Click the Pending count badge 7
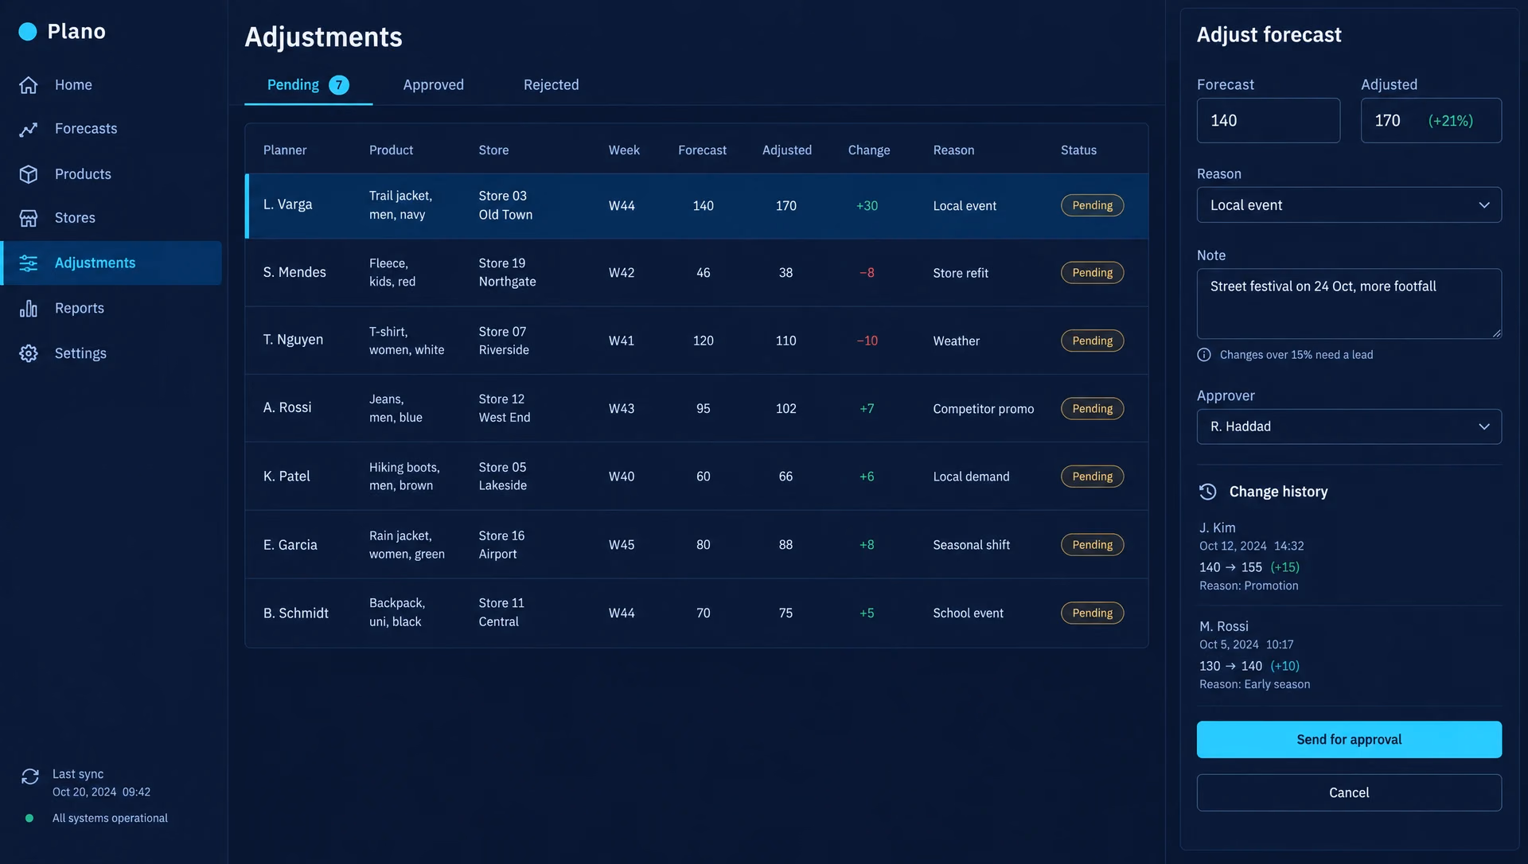The image size is (1528, 864). [x=339, y=85]
